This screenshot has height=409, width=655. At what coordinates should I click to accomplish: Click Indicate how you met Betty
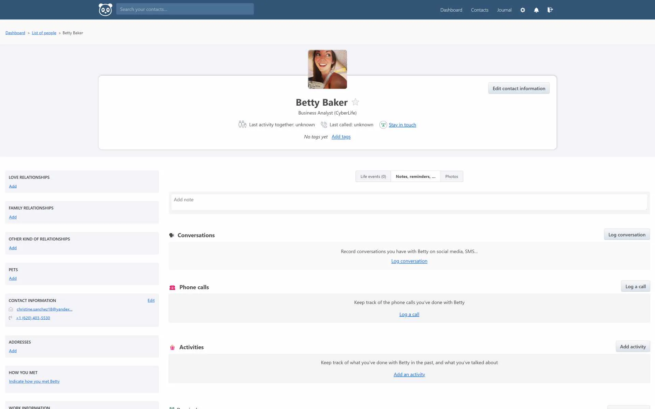click(34, 381)
